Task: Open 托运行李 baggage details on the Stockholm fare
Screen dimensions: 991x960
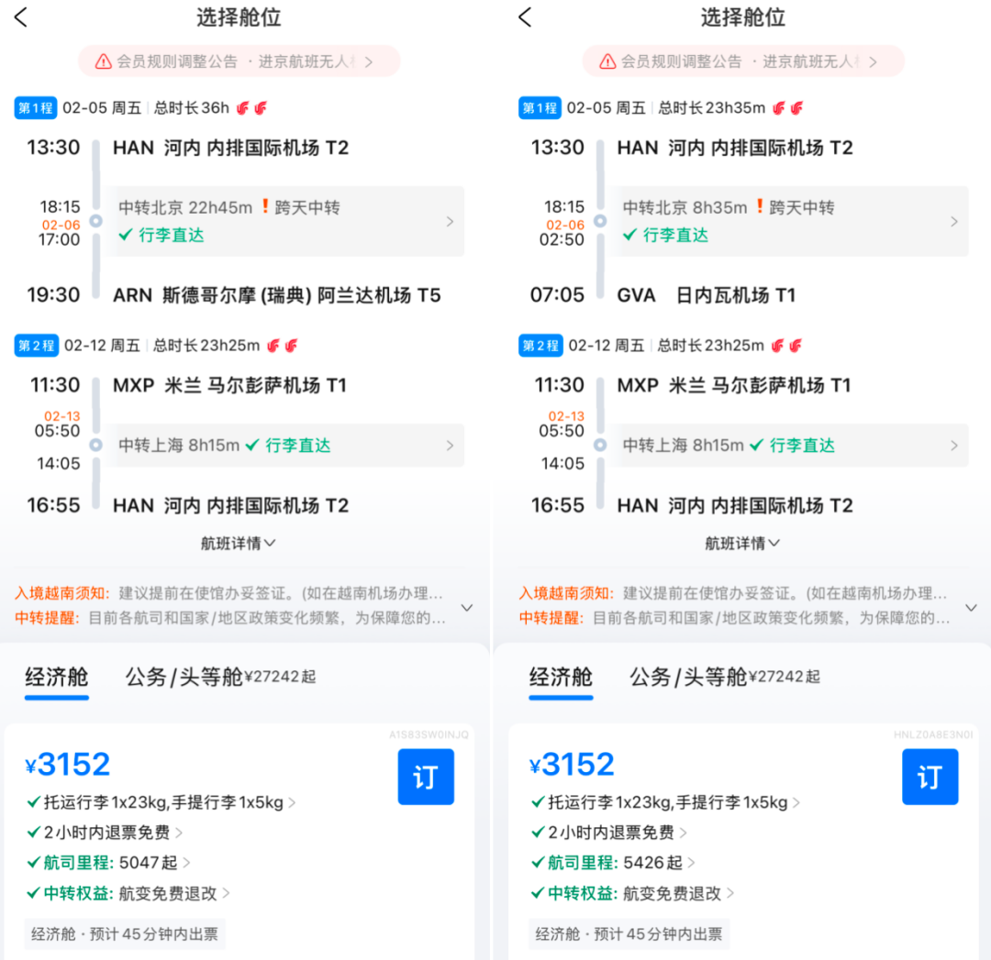Action: click(x=161, y=802)
